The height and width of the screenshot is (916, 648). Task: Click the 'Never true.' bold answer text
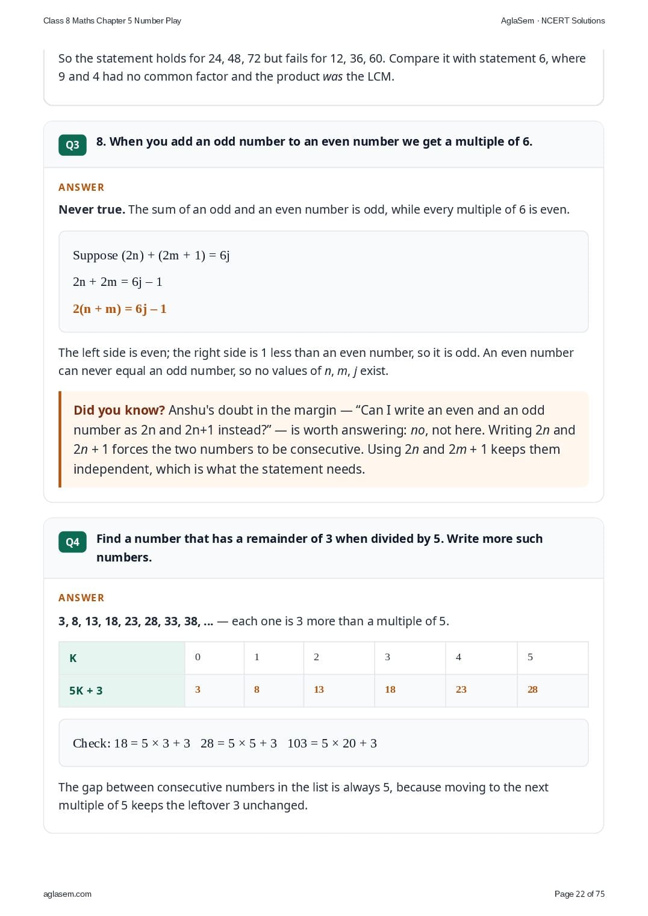tap(92, 209)
